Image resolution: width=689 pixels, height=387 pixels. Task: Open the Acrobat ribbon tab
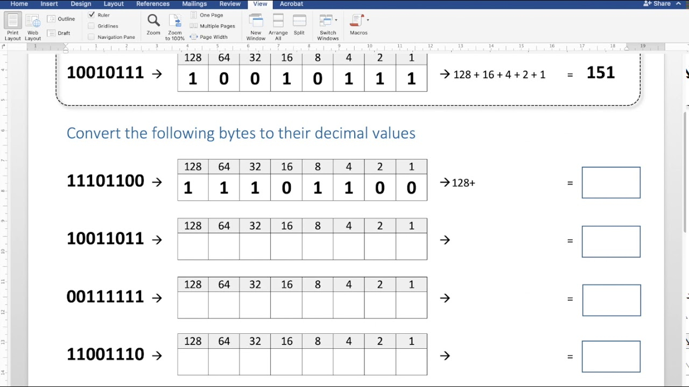pos(291,4)
